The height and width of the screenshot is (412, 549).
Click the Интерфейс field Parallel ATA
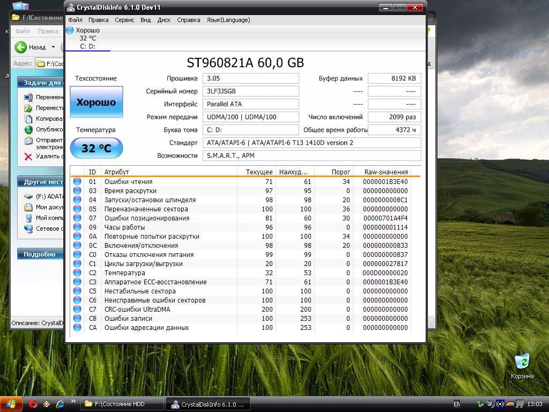point(251,104)
